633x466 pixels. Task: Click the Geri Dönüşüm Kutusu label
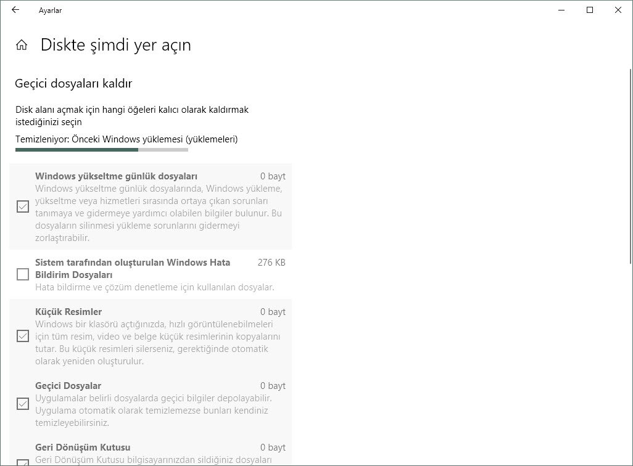[x=77, y=447]
